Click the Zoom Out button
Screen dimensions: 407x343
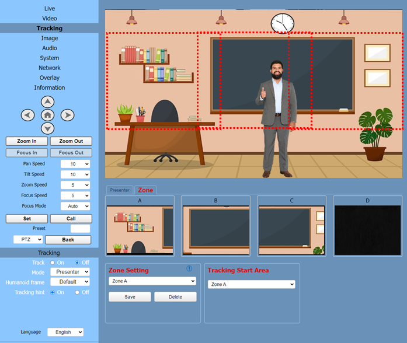(x=71, y=141)
